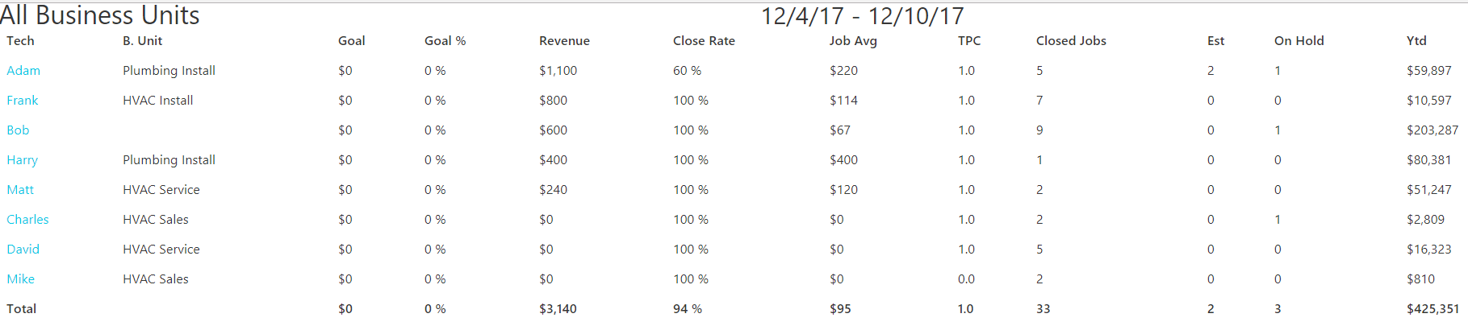Click the Goal % column header
This screenshot has width=1468, height=326.
(x=445, y=41)
